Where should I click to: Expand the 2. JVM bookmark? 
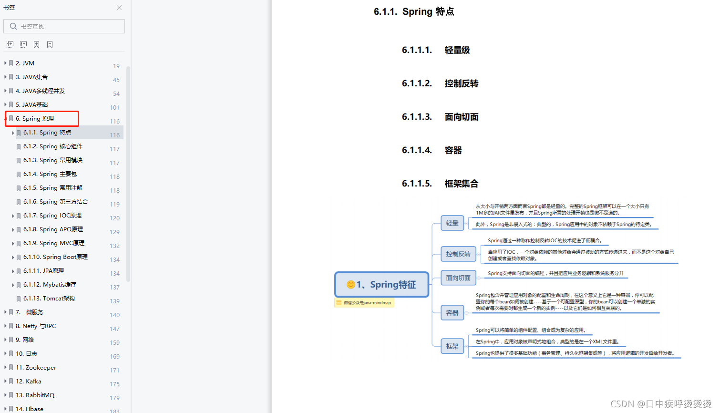(5, 63)
